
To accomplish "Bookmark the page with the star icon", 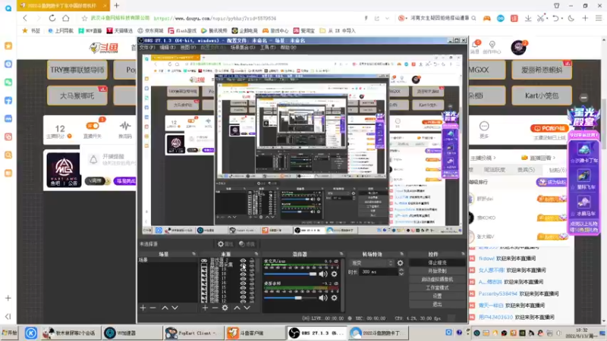I will pyautogui.click(x=84, y=18).
